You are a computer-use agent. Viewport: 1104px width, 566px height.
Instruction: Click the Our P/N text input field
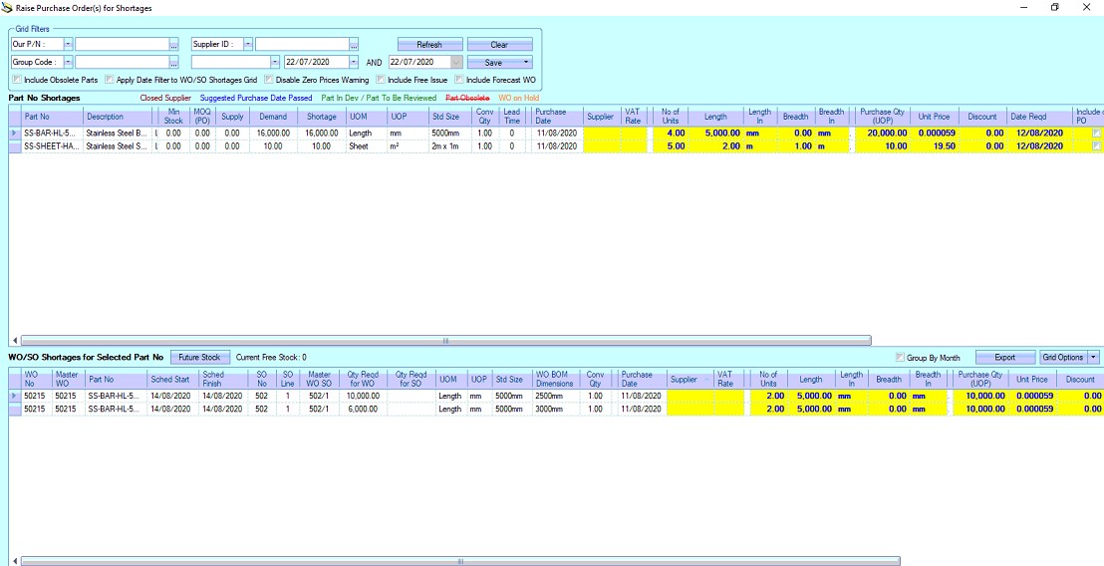click(x=121, y=45)
